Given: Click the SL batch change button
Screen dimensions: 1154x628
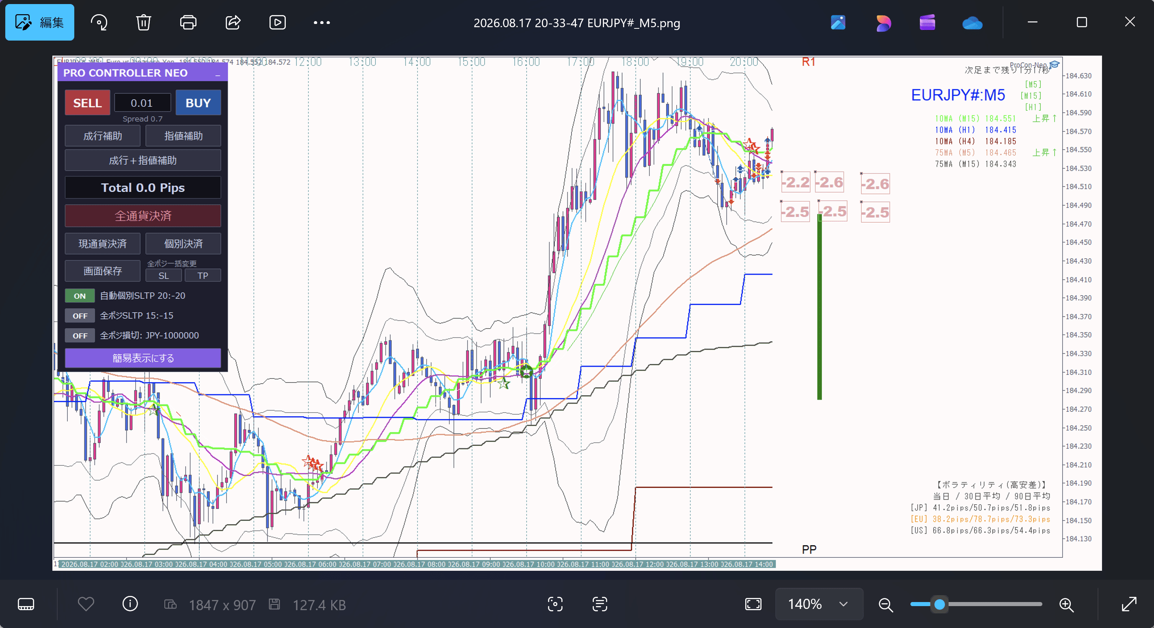Looking at the screenshot, I should 164,276.
